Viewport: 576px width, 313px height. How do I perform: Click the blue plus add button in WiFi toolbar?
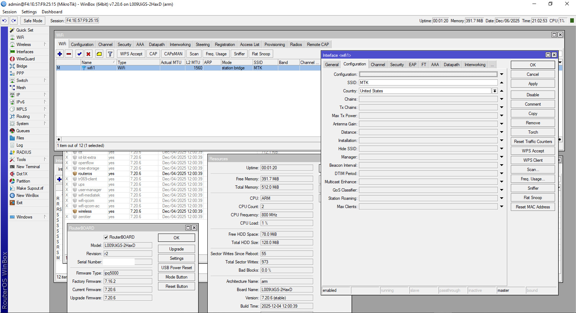point(60,54)
